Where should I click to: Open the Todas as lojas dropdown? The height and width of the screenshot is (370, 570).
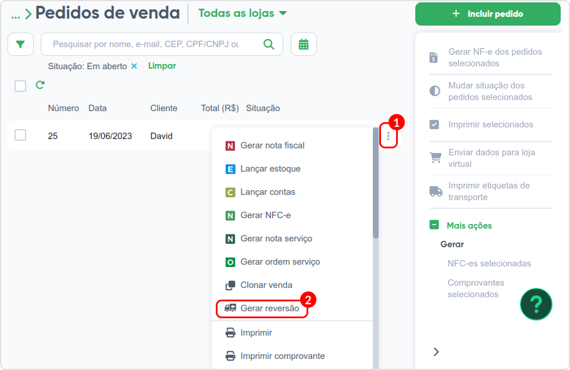point(243,13)
